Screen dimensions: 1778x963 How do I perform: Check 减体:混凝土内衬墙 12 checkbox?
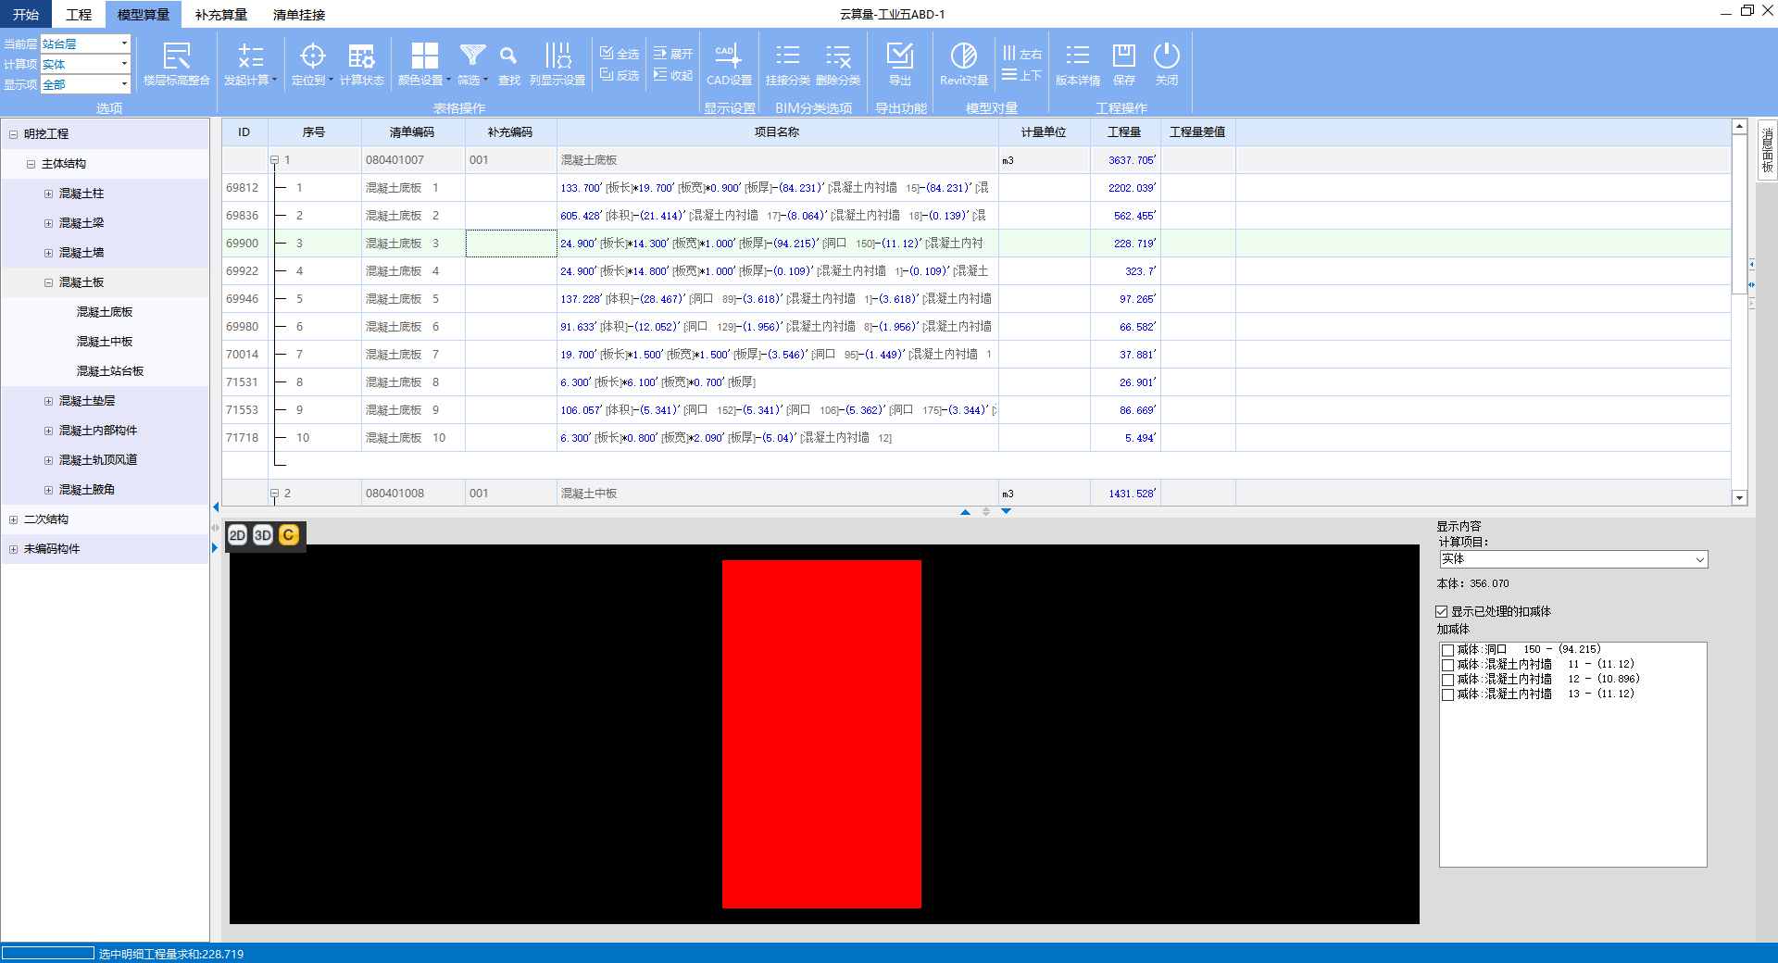coord(1447,680)
